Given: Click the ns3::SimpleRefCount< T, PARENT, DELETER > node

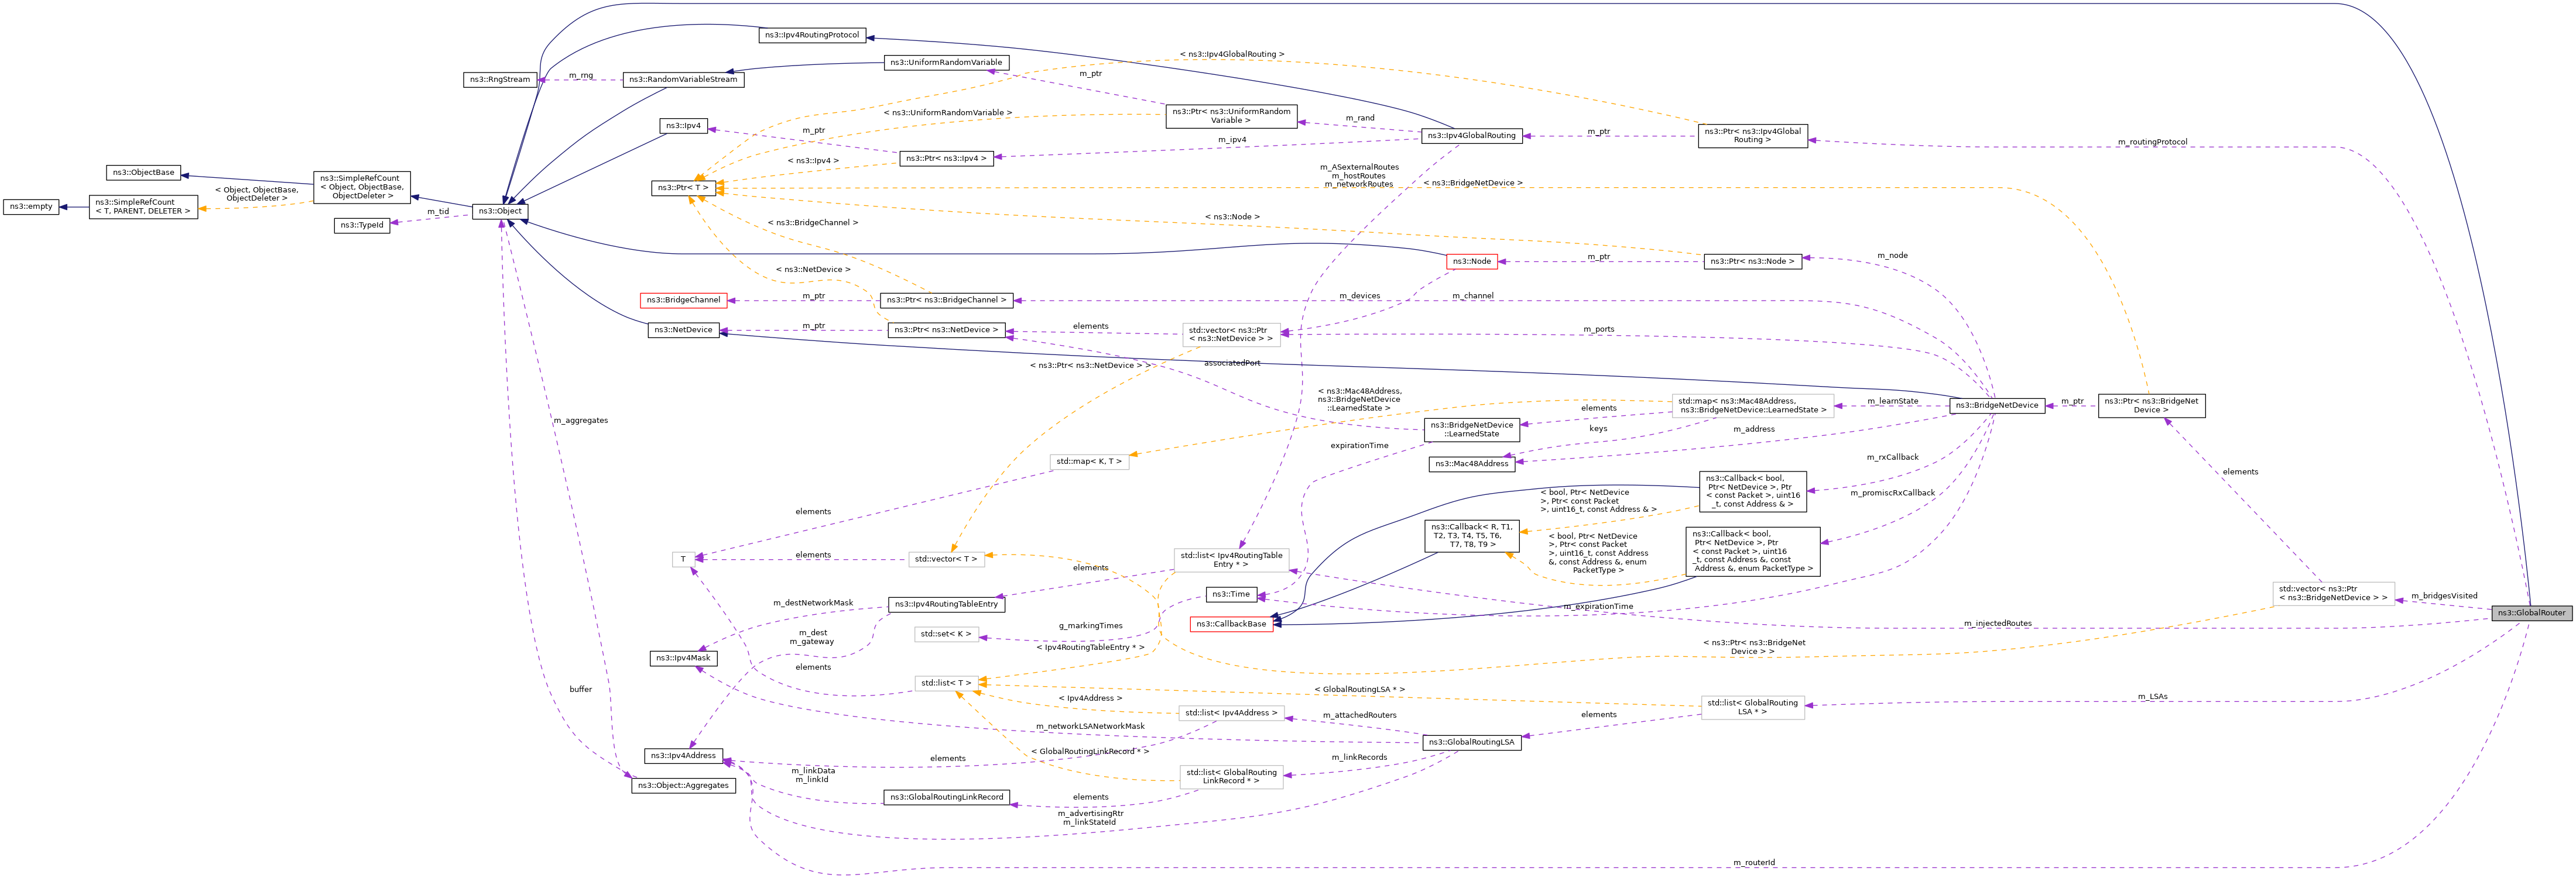Looking at the screenshot, I should click(x=143, y=206).
